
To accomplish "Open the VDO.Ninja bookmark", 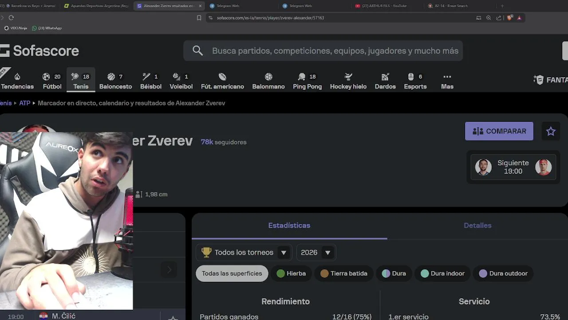I will click(x=16, y=28).
